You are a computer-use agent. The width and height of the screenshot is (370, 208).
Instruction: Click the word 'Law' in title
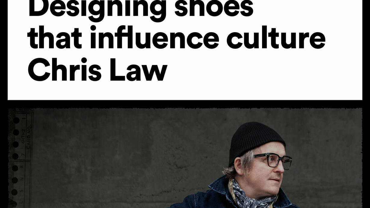[138, 70]
